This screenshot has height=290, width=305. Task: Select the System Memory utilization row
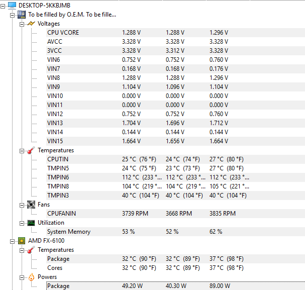coord(176,232)
